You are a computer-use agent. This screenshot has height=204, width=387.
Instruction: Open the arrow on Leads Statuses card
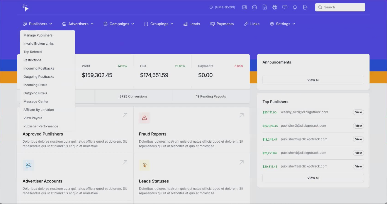[241, 162]
